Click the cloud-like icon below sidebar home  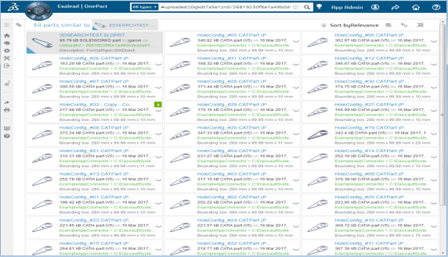[7, 43]
